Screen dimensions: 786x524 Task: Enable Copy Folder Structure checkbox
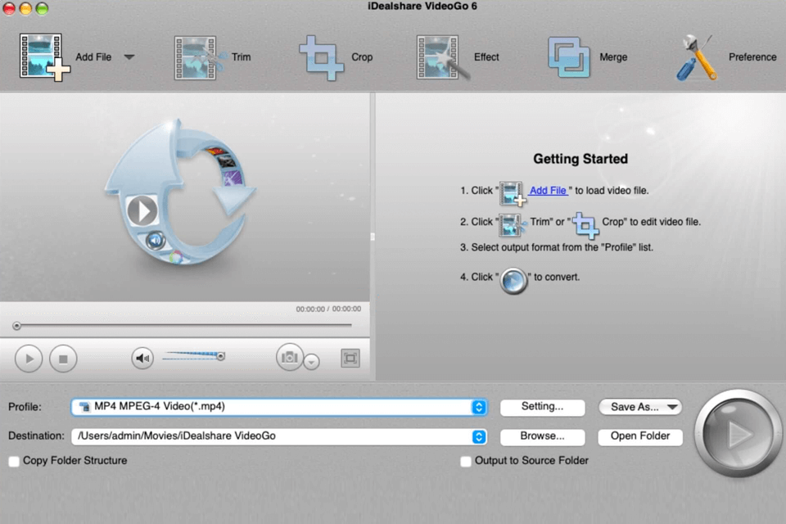(x=14, y=461)
